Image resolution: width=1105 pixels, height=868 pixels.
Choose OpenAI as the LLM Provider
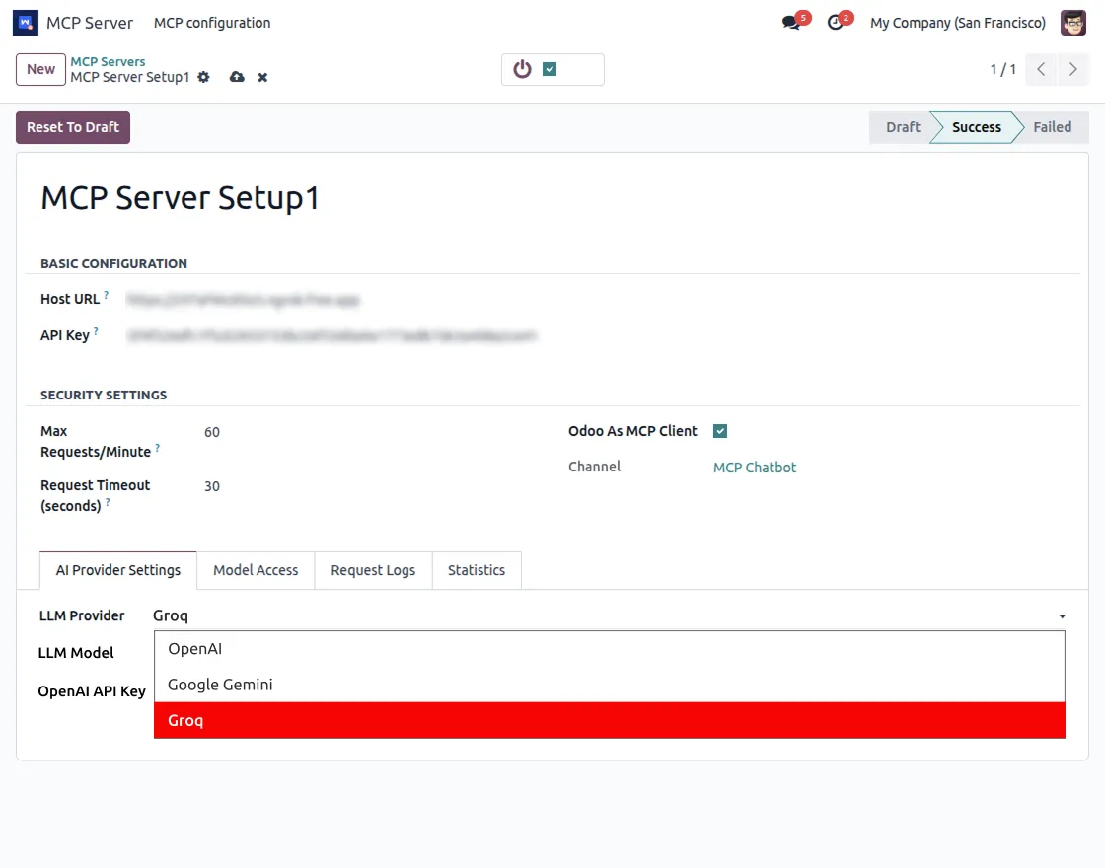pos(194,648)
